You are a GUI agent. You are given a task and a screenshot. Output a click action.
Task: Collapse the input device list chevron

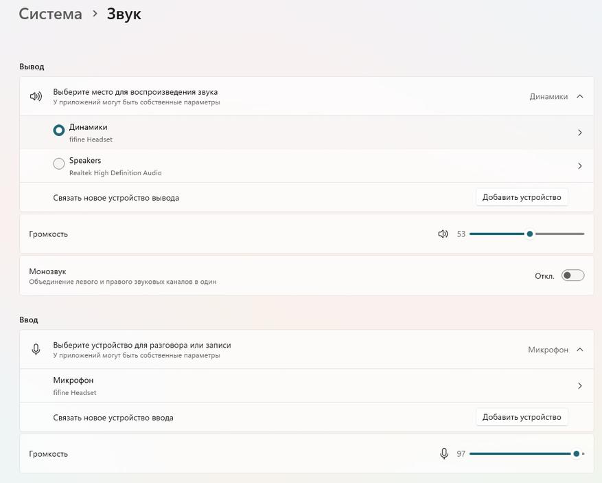[580, 350]
